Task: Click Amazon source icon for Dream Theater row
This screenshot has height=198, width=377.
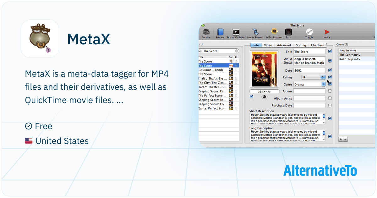Action: [231, 87]
